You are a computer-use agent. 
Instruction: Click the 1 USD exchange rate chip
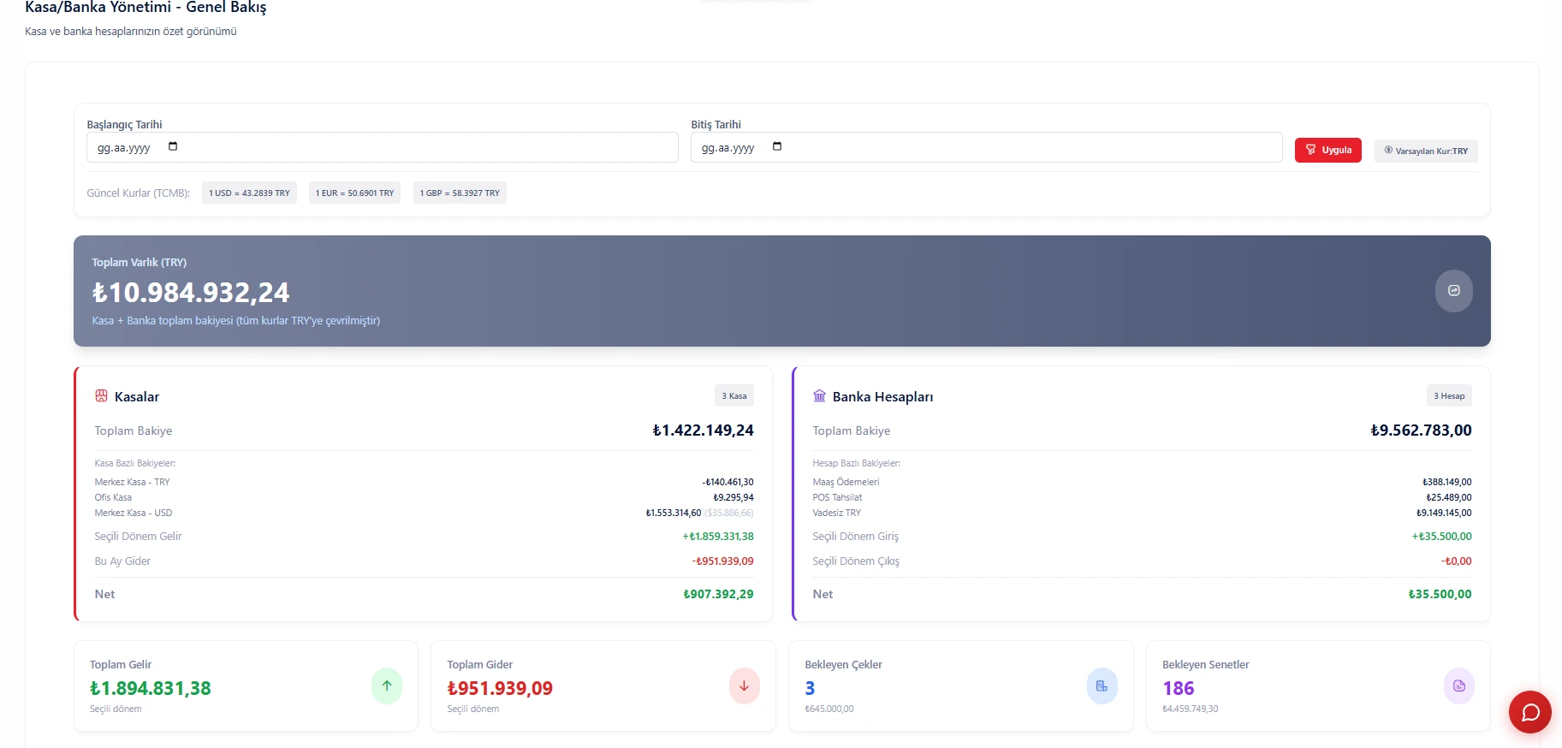[249, 193]
